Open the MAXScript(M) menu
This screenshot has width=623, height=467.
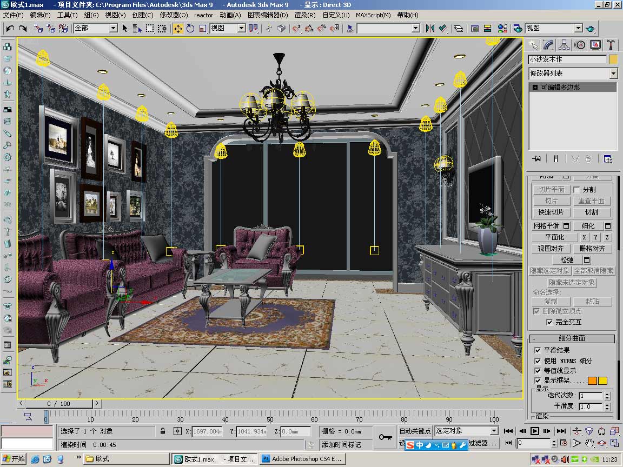373,15
